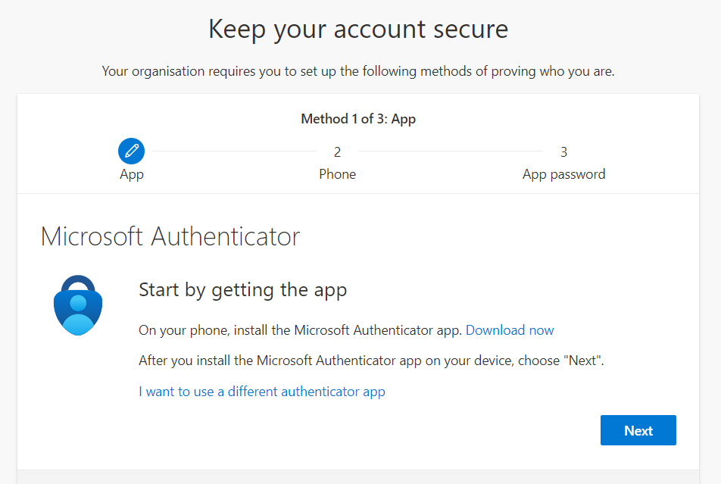The image size is (721, 484).
Task: Click the Microsoft Authenticator lock shield icon
Action: pyautogui.click(x=77, y=305)
